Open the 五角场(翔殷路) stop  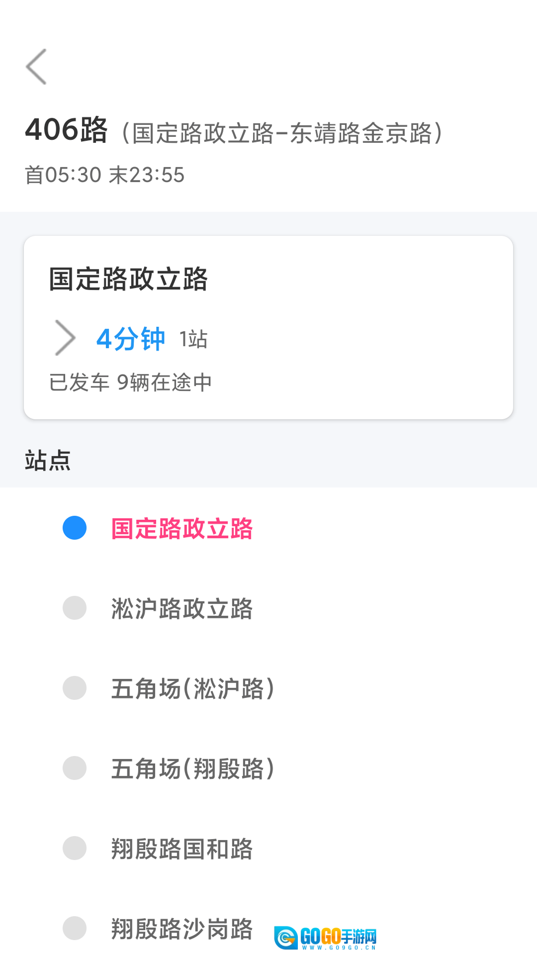pyautogui.click(x=193, y=768)
